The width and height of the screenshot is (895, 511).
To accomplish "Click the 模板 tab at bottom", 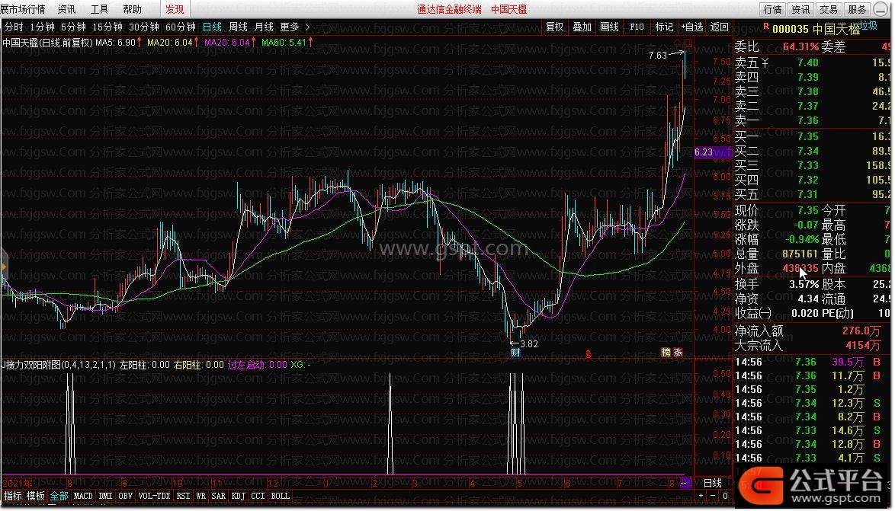I will coord(35,497).
